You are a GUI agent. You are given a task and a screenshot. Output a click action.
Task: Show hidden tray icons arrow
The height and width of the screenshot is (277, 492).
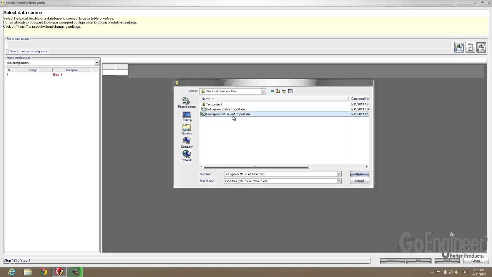[432, 272]
